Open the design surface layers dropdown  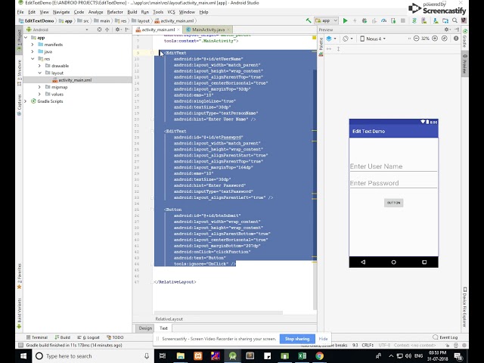331,39
